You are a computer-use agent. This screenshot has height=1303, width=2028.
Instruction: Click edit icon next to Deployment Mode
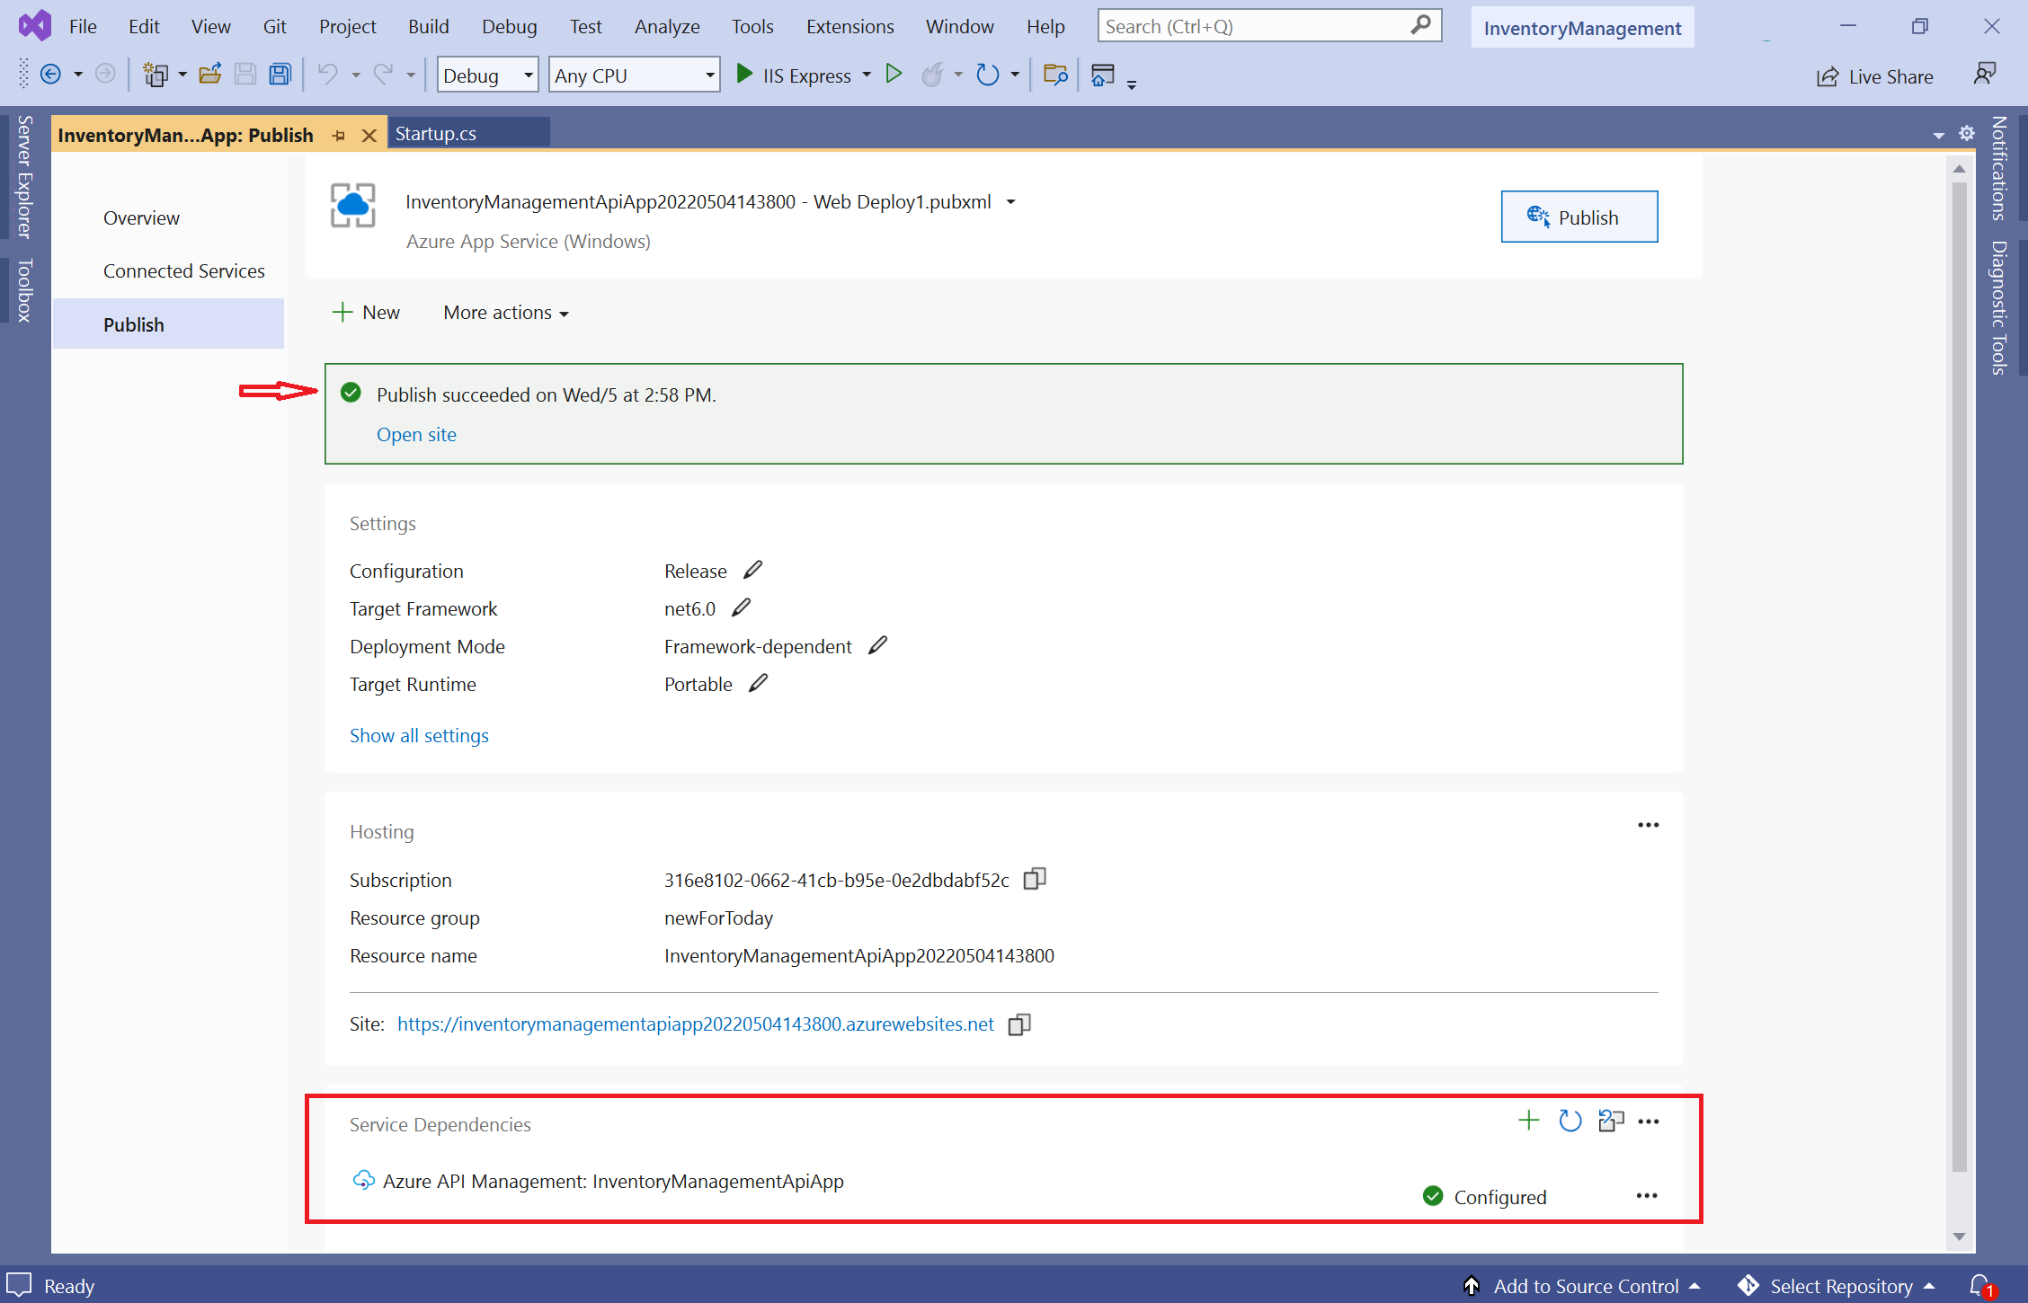[x=883, y=645]
